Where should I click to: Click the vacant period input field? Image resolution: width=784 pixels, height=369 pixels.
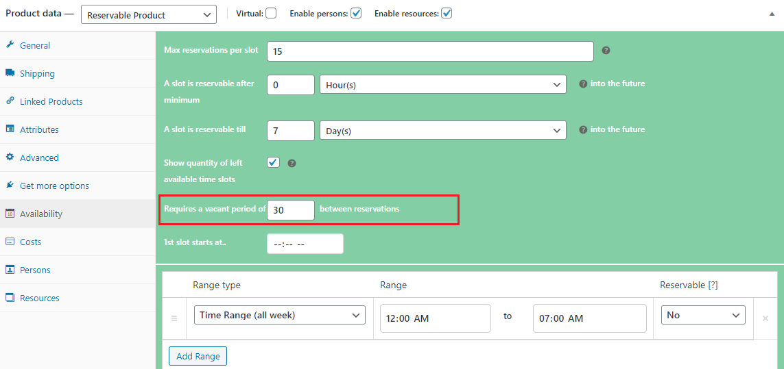(290, 210)
